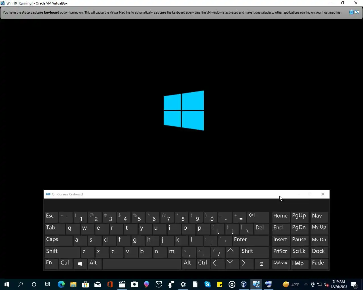This screenshot has width=363, height=290.
Task: Open Skype from the taskbar
Action: 208,284
